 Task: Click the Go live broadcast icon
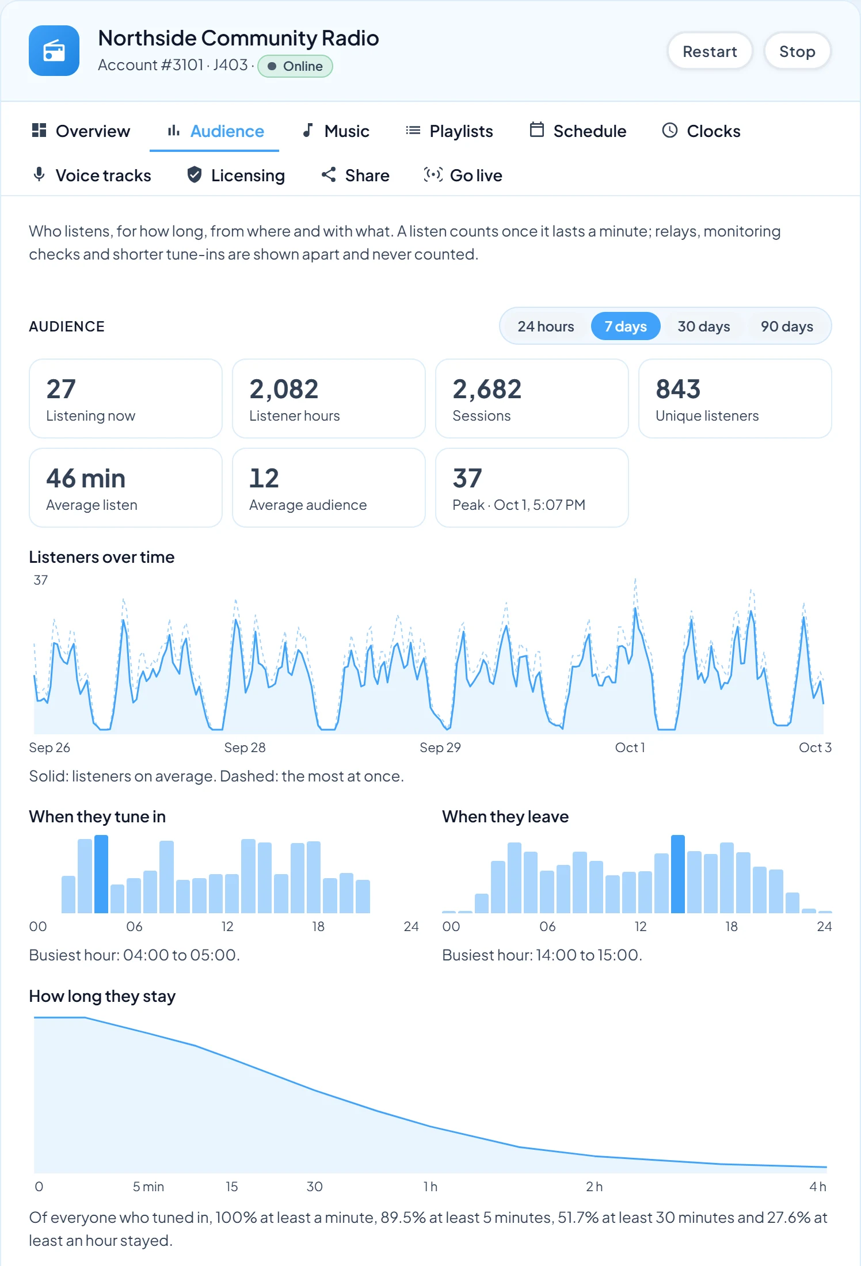433,174
